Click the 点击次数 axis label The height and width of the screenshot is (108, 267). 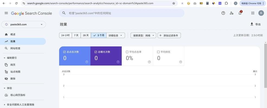(x=66, y=71)
